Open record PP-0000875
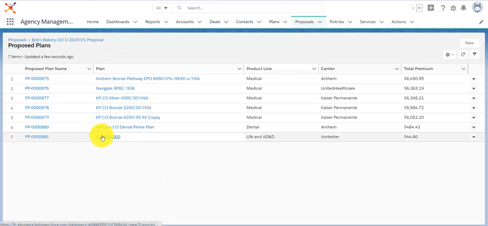 click(37, 78)
